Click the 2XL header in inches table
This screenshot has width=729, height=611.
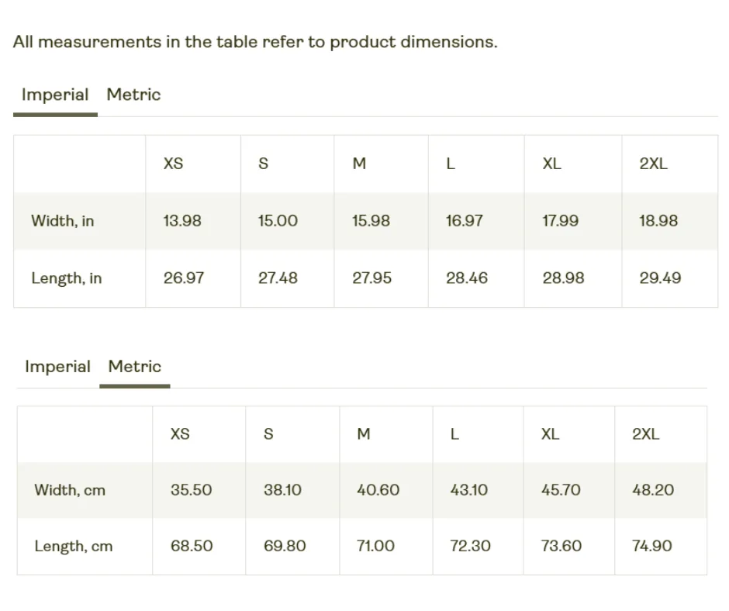653,164
